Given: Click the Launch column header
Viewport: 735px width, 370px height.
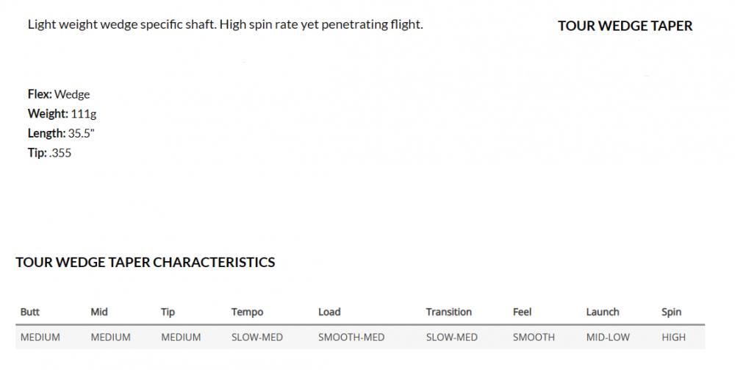Looking at the screenshot, I should [603, 312].
